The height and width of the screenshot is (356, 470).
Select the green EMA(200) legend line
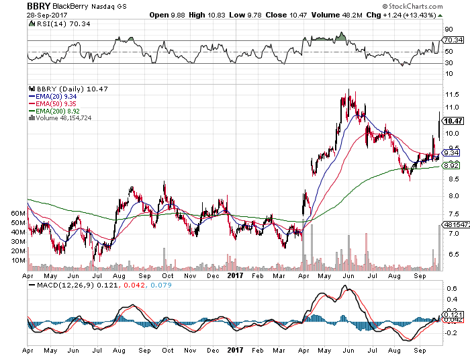pyautogui.click(x=31, y=111)
